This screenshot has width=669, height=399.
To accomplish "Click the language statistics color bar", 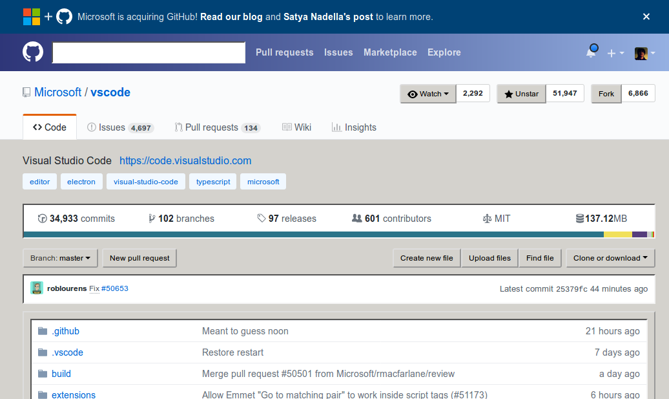I will point(334,233).
